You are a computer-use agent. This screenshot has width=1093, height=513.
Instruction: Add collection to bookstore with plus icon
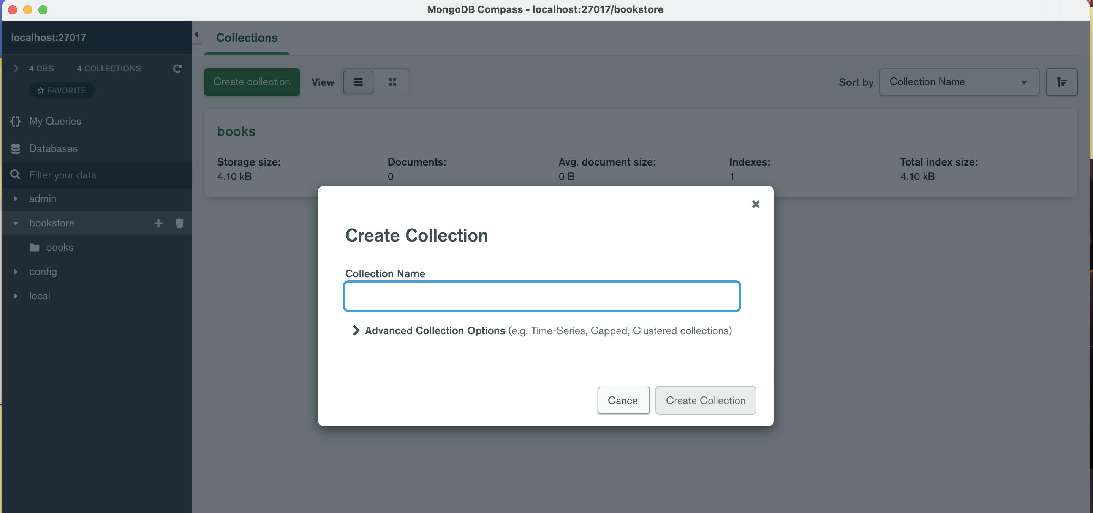click(158, 223)
